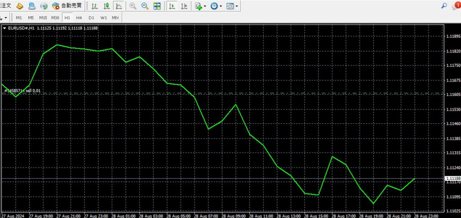Zoom in on the chart
This screenshot has width=461, height=218.
[133, 6]
